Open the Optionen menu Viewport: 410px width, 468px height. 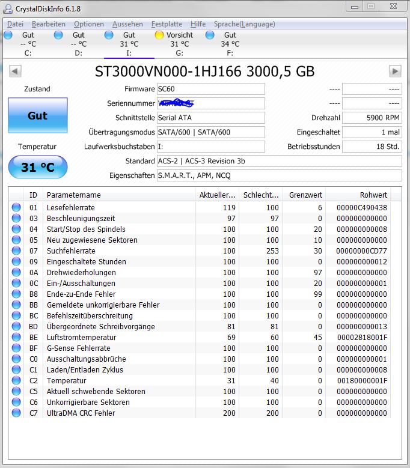(89, 24)
